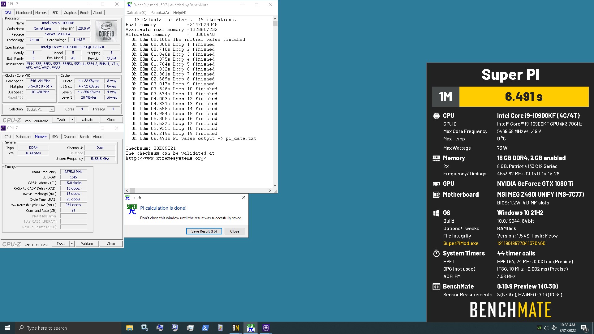Image resolution: width=594 pixels, height=334 pixels.
Task: Click the scroll down arrow in Super PI
Action: 275,186
